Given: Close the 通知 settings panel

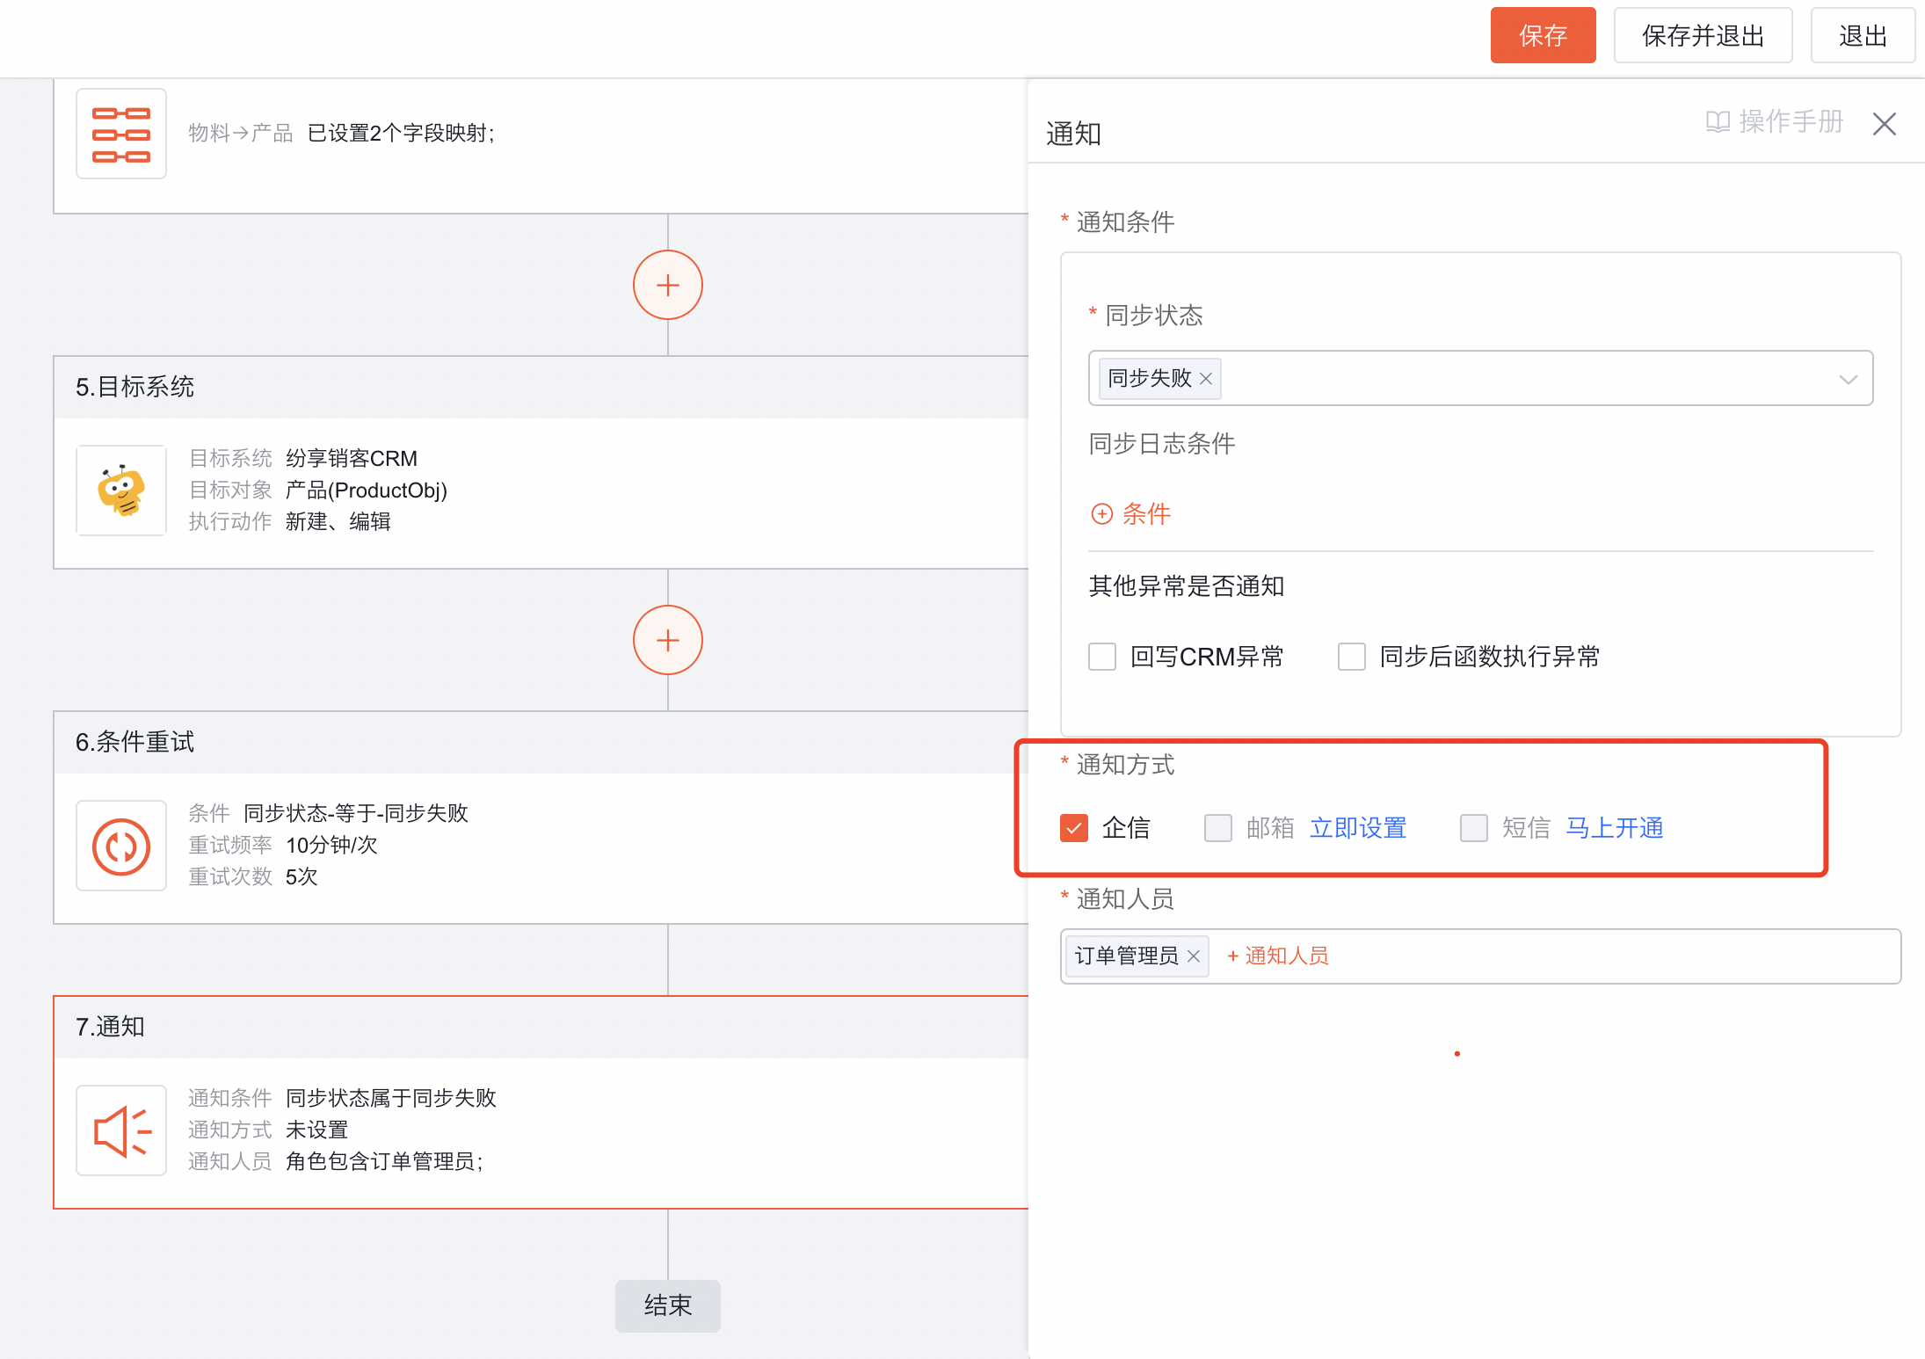Looking at the screenshot, I should tap(1884, 124).
